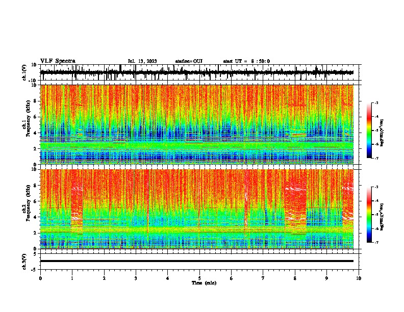Click the "-3" label on the ch.1 color scale

coord(376,102)
